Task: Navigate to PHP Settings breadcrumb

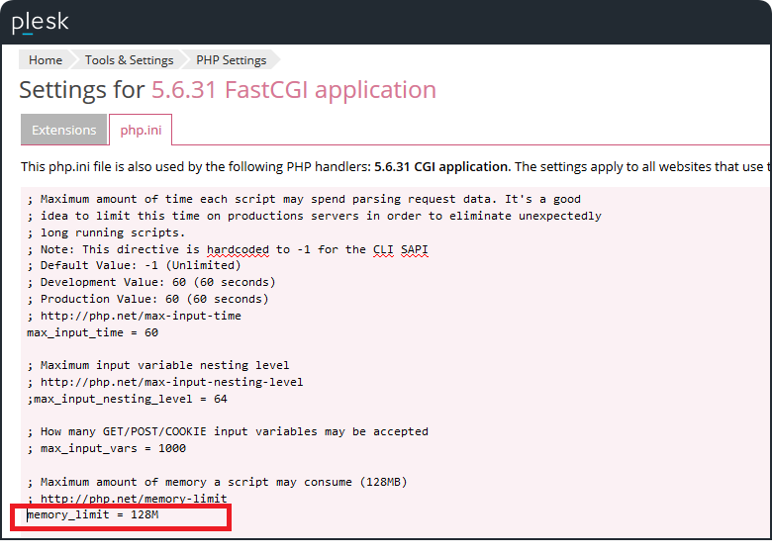Action: [x=231, y=60]
